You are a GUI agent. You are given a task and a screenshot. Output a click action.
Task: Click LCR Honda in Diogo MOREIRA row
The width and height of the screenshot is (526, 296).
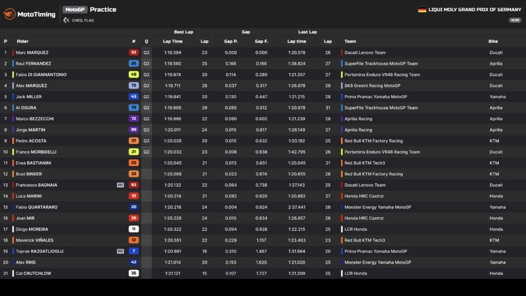[x=355, y=229]
